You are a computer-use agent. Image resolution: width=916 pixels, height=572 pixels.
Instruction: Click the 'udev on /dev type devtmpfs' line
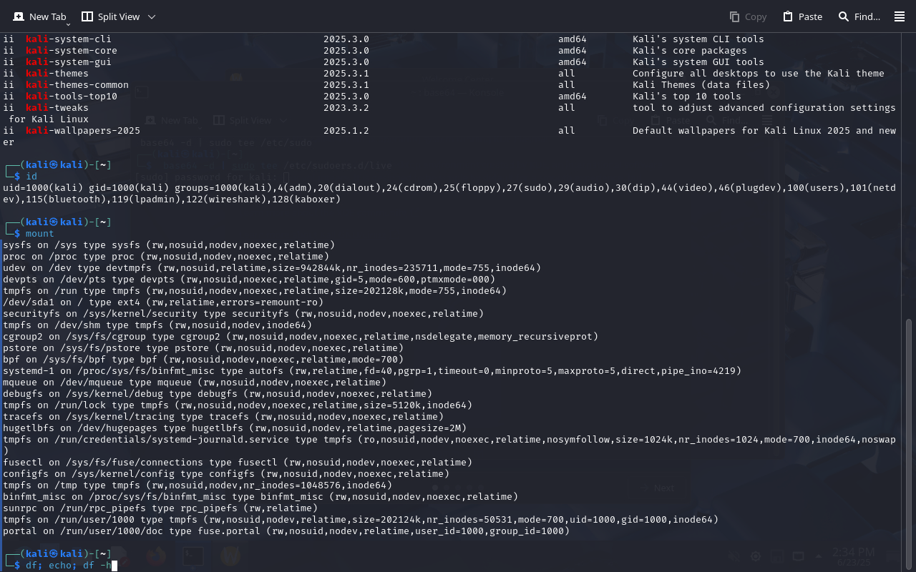(x=272, y=268)
